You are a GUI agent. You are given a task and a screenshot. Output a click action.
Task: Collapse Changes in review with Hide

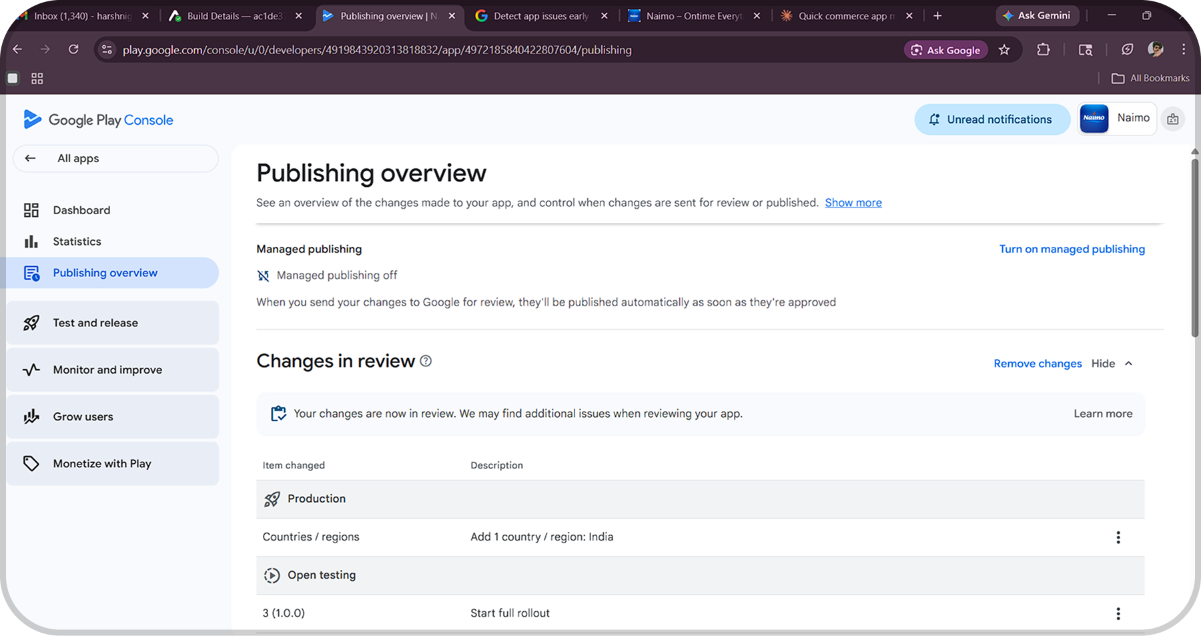(x=1112, y=364)
